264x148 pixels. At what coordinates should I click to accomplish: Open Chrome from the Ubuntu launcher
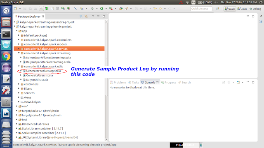pyautogui.click(x=6, y=57)
